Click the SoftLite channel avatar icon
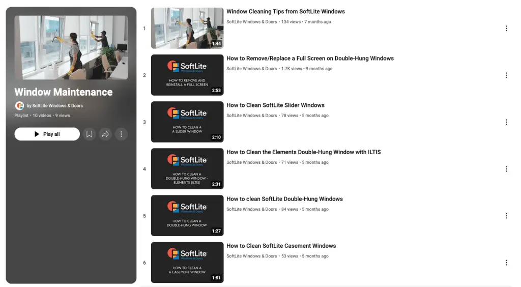 20,106
